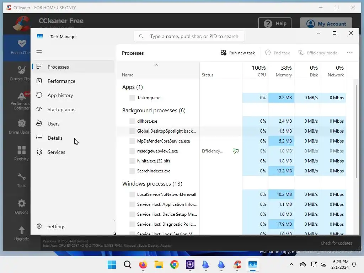Select Ninite.exe (32 bit) row
The height and width of the screenshot is (273, 364).
[x=231, y=161]
